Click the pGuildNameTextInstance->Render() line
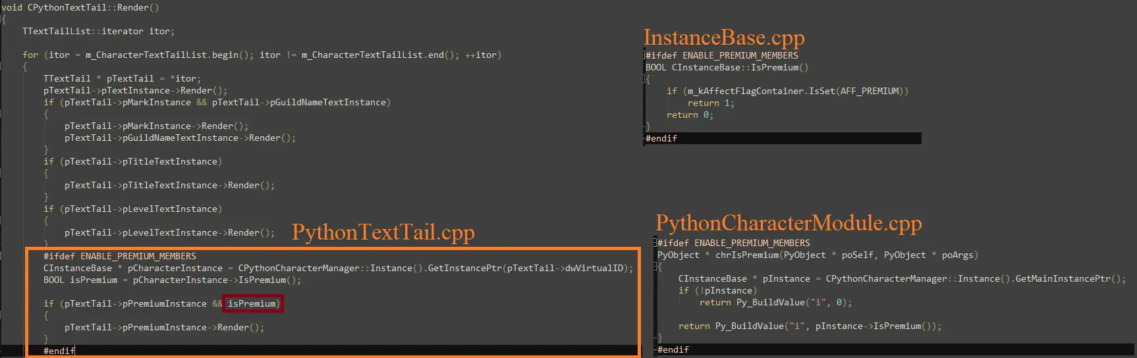1137x358 pixels. click(x=180, y=138)
